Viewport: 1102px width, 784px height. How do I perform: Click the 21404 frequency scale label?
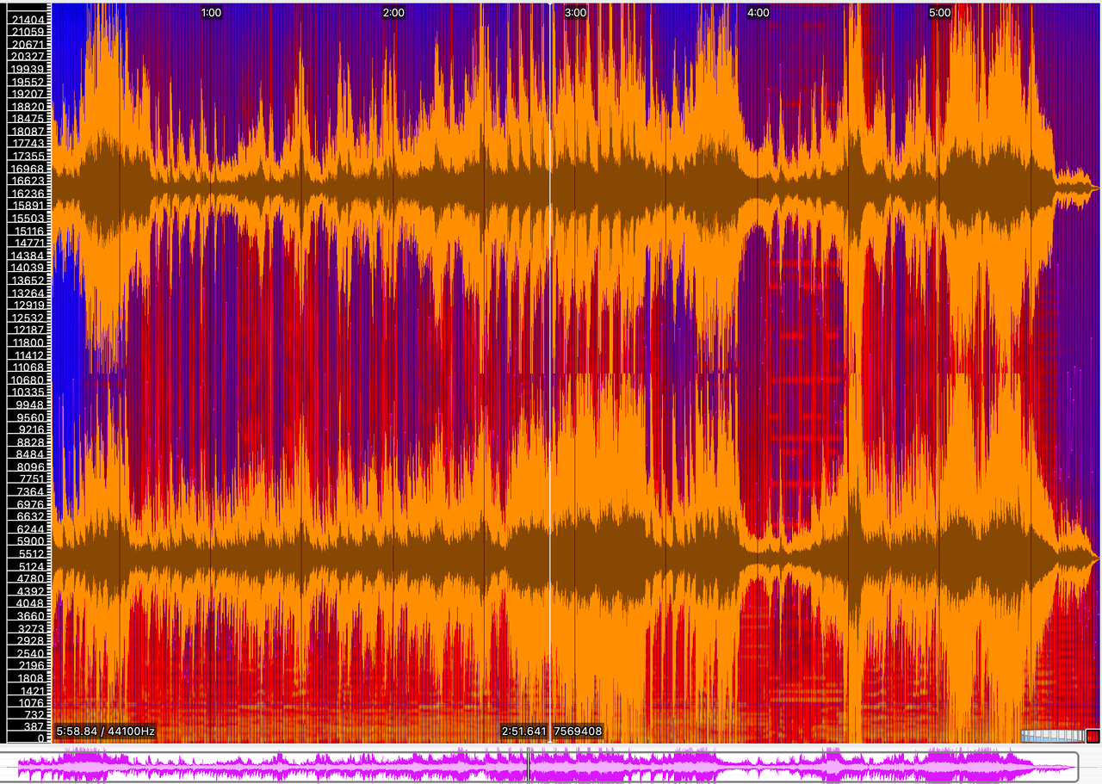pos(28,19)
